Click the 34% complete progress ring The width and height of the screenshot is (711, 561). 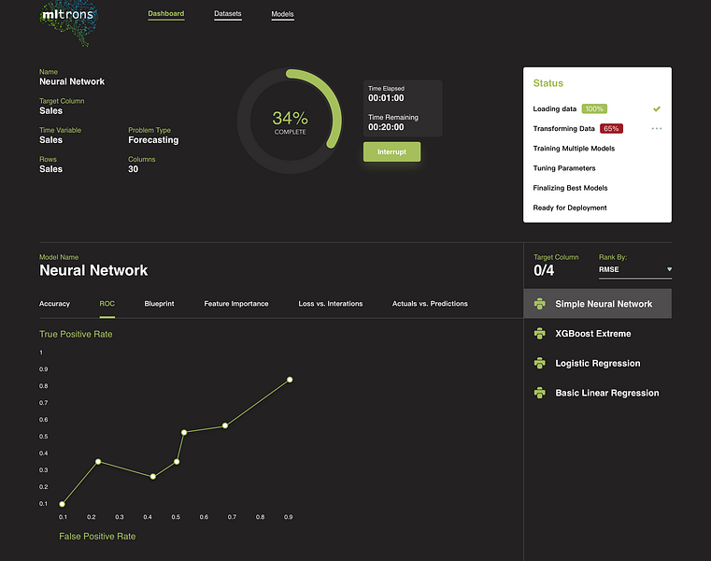(290, 121)
